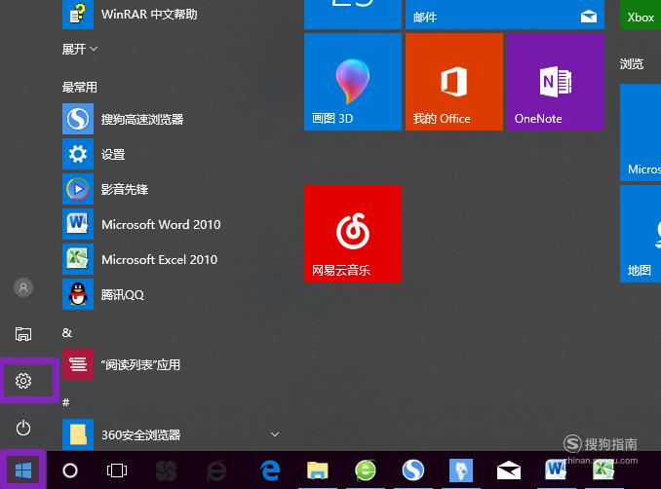Image resolution: width=661 pixels, height=489 pixels.
Task: Click the Windows Start button
Action: (23, 470)
